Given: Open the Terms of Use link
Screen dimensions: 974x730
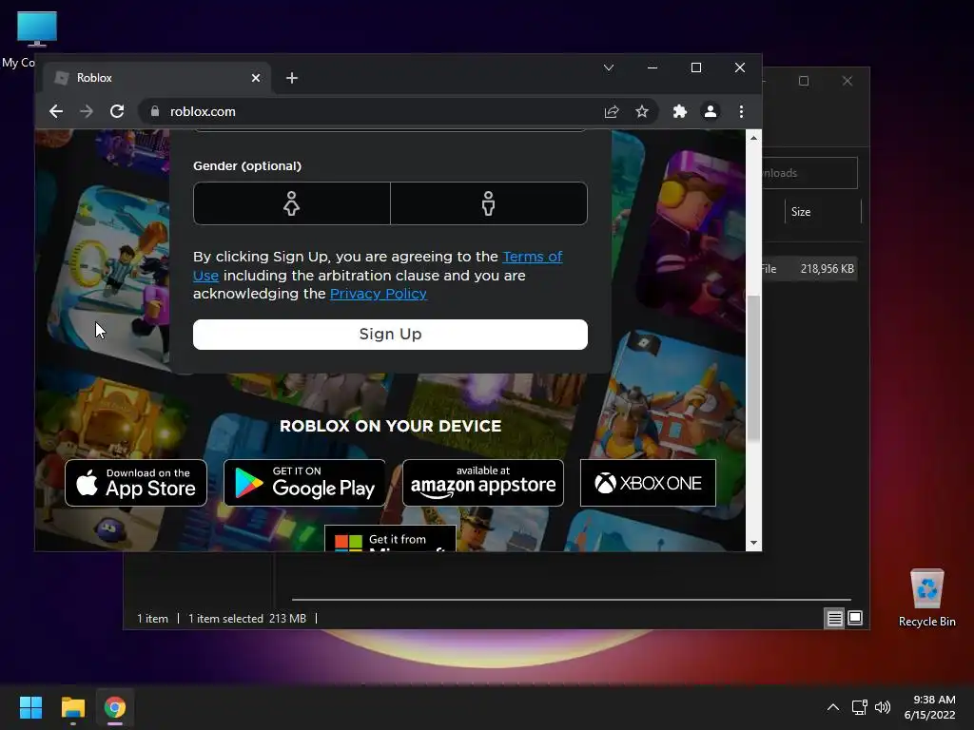Looking at the screenshot, I should (x=533, y=257).
